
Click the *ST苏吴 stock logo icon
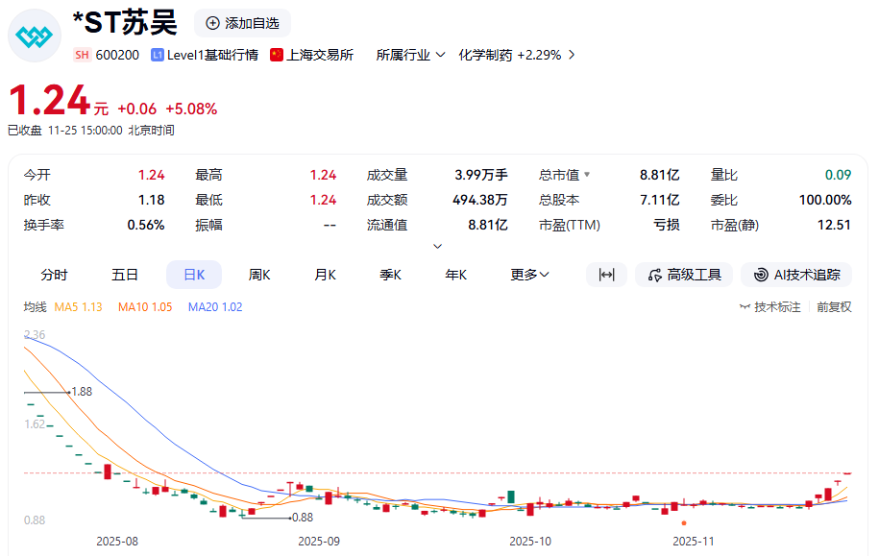(x=36, y=36)
